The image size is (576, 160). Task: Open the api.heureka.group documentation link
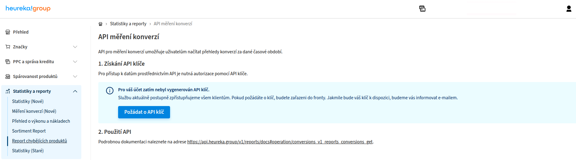(280, 142)
